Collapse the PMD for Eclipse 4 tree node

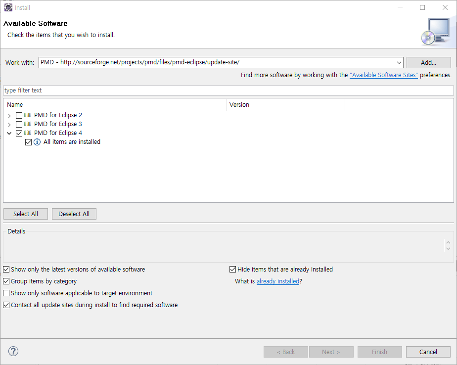pyautogui.click(x=9, y=133)
